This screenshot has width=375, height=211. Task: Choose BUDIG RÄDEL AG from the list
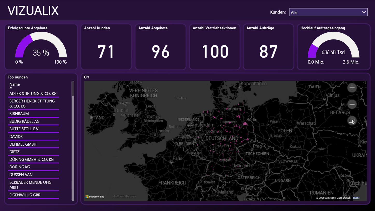coord(24,121)
